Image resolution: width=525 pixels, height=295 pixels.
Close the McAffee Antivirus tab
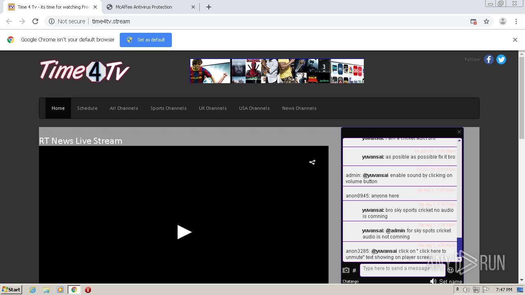coord(193,7)
